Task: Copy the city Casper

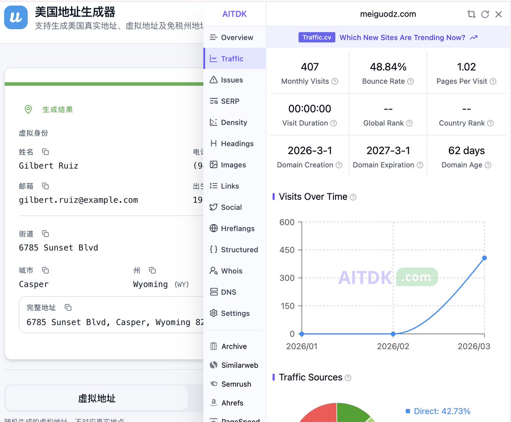Action: pos(46,270)
